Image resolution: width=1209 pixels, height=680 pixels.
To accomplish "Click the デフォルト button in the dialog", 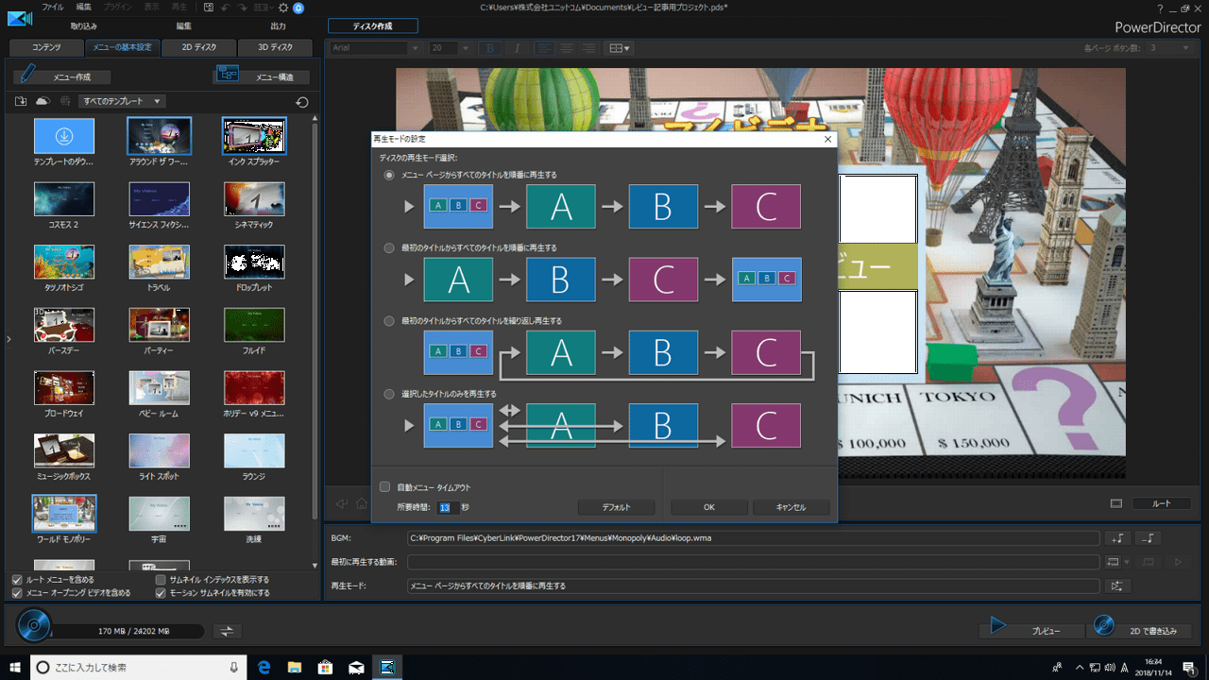I will [x=616, y=507].
